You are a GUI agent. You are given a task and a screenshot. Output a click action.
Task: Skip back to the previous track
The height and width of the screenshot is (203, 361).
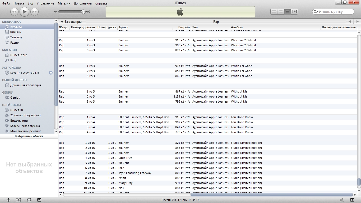(14, 12)
